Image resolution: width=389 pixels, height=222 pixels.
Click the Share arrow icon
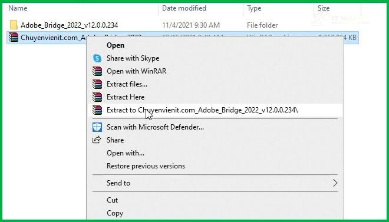97,140
